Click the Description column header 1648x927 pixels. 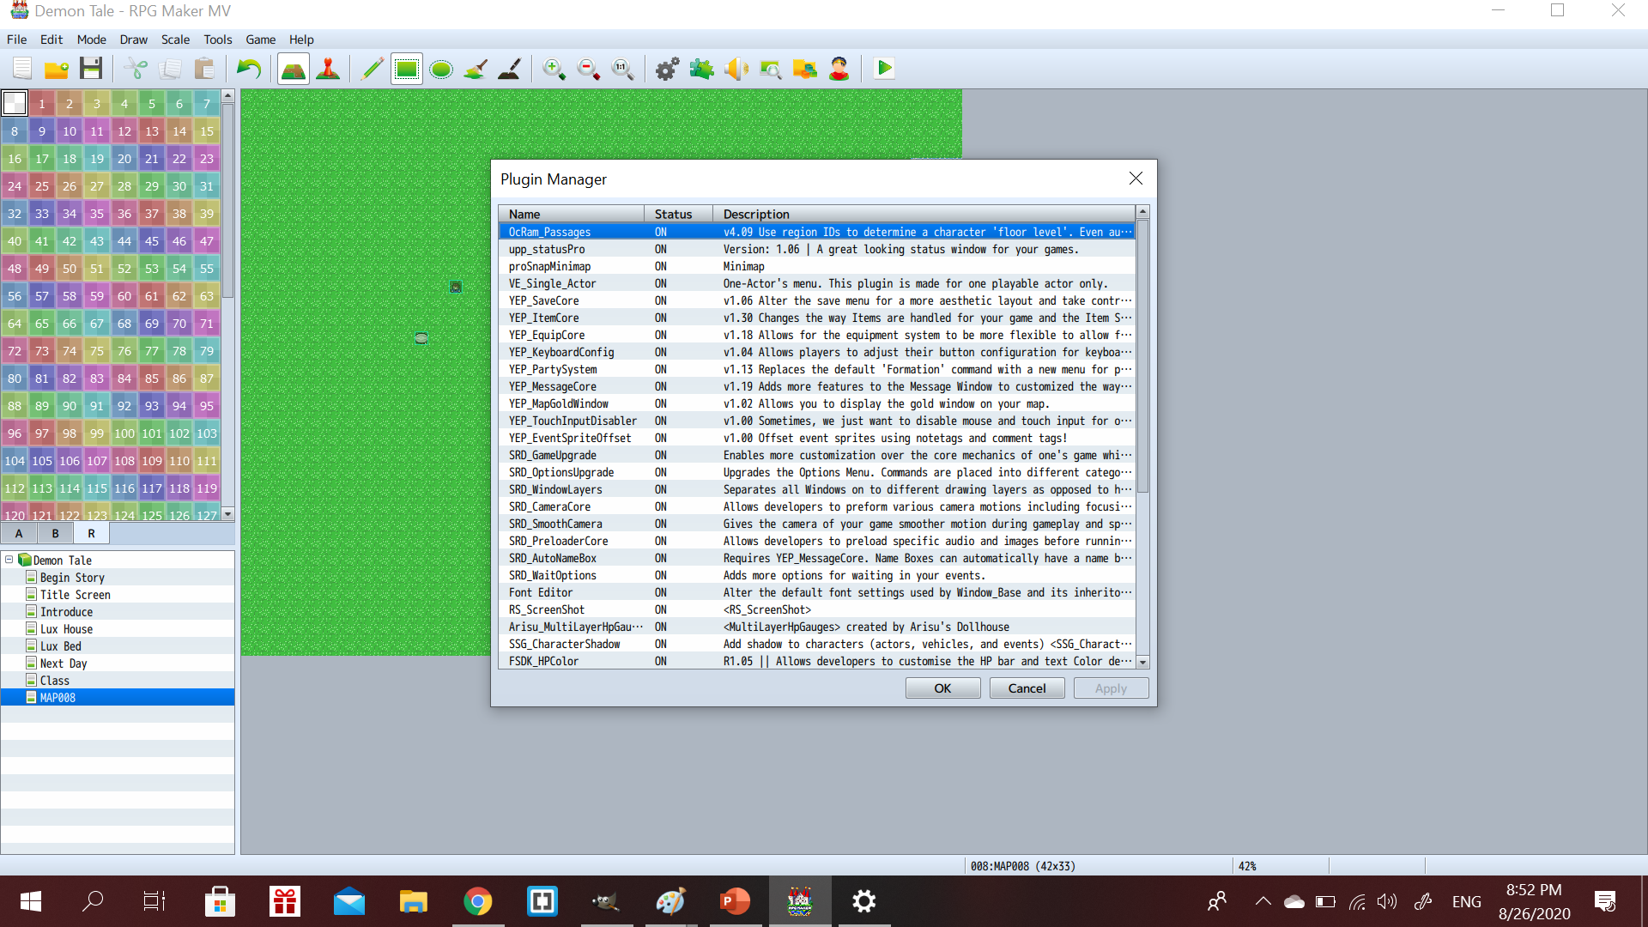(924, 214)
